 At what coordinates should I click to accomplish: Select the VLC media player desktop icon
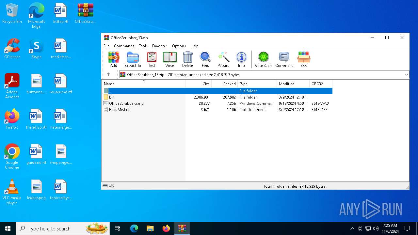[12, 192]
